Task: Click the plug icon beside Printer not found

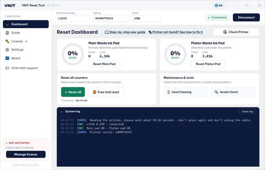Action: 150,32
